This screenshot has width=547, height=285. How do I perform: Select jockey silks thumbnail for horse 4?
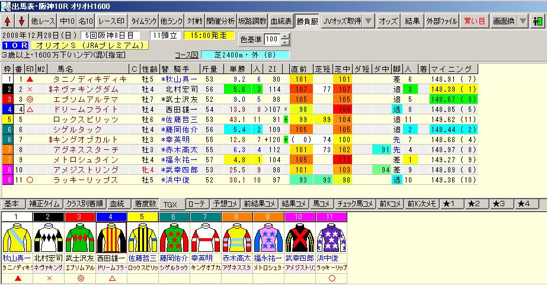(110, 237)
